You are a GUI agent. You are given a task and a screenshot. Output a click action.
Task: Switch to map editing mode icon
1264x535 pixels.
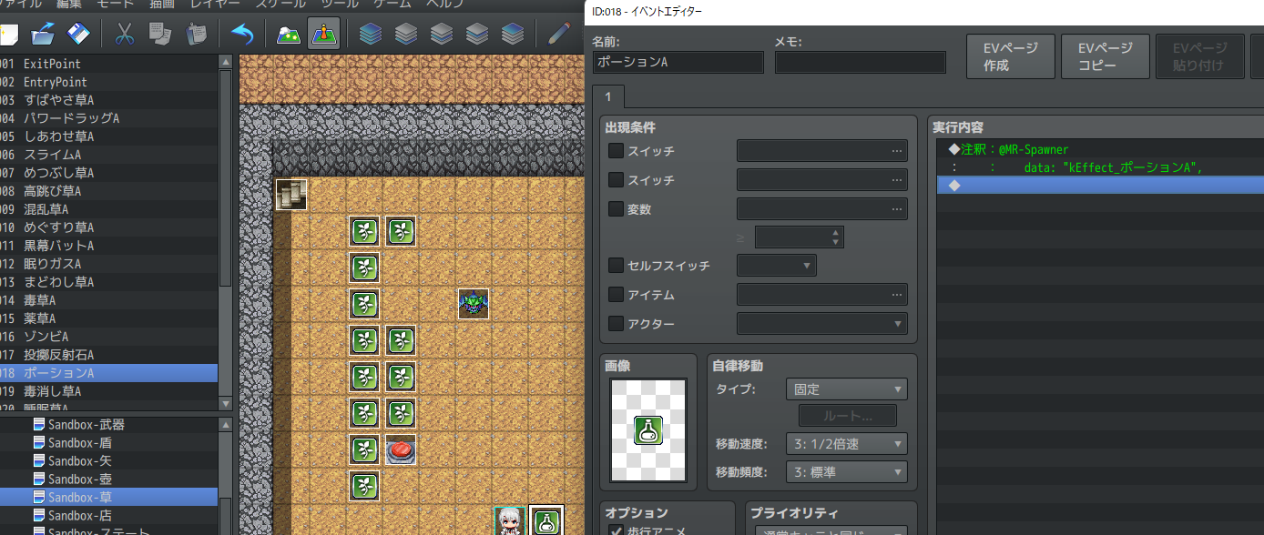pyautogui.click(x=289, y=34)
